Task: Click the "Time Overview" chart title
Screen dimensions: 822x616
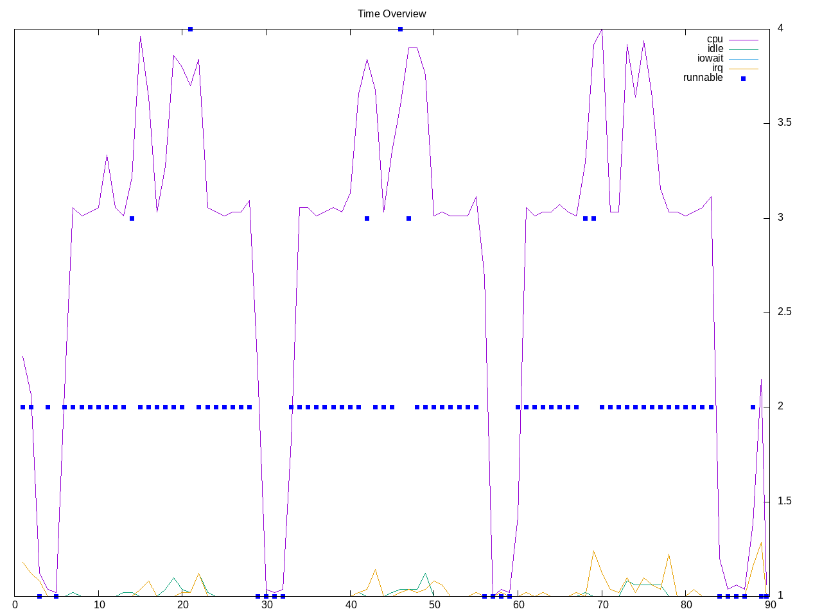Action: click(392, 13)
